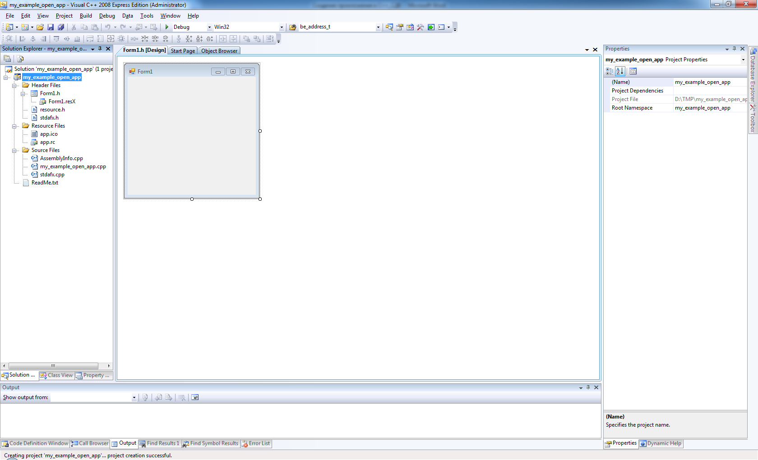Click the Solution Explorer Properties icon
The image size is (758, 460).
pyautogui.click(x=7, y=59)
